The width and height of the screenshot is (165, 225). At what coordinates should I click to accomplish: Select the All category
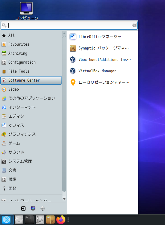[x=31, y=35]
